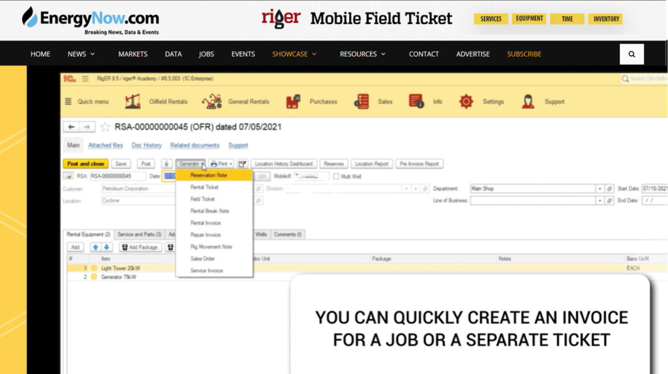Open the General Rentals excavator icon

(211, 101)
